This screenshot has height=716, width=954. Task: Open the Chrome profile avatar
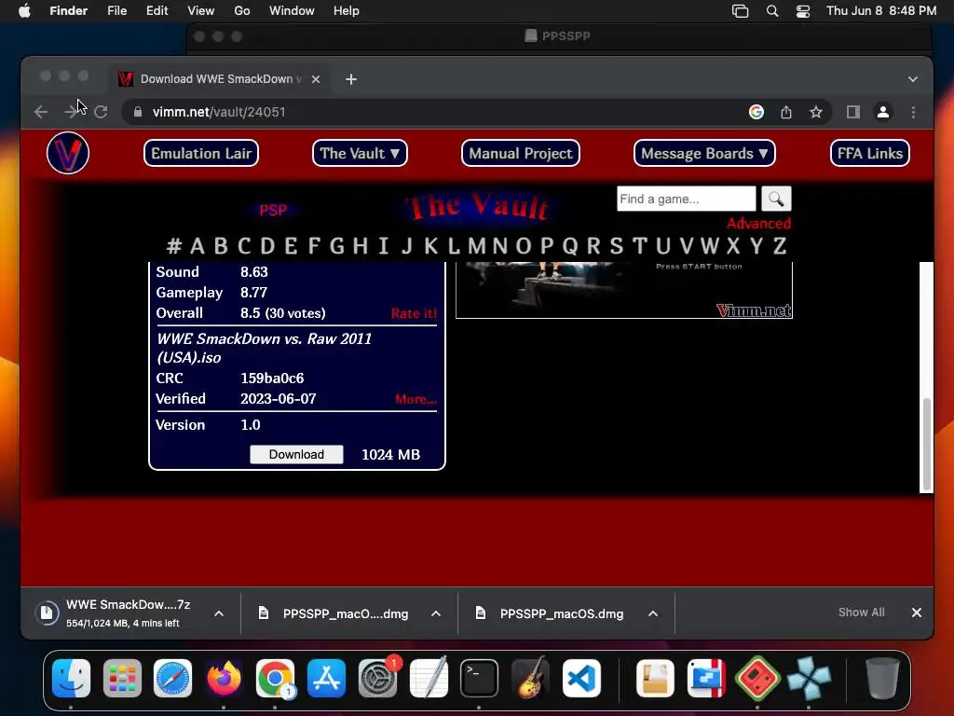click(883, 112)
